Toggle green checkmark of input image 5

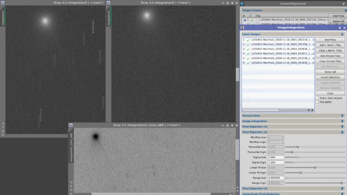(248, 59)
